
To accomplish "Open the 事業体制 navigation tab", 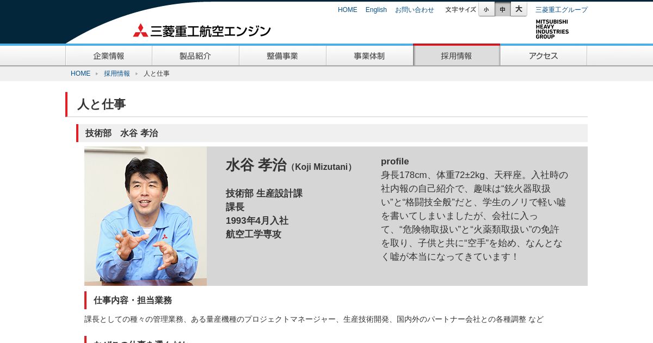I will tap(370, 56).
